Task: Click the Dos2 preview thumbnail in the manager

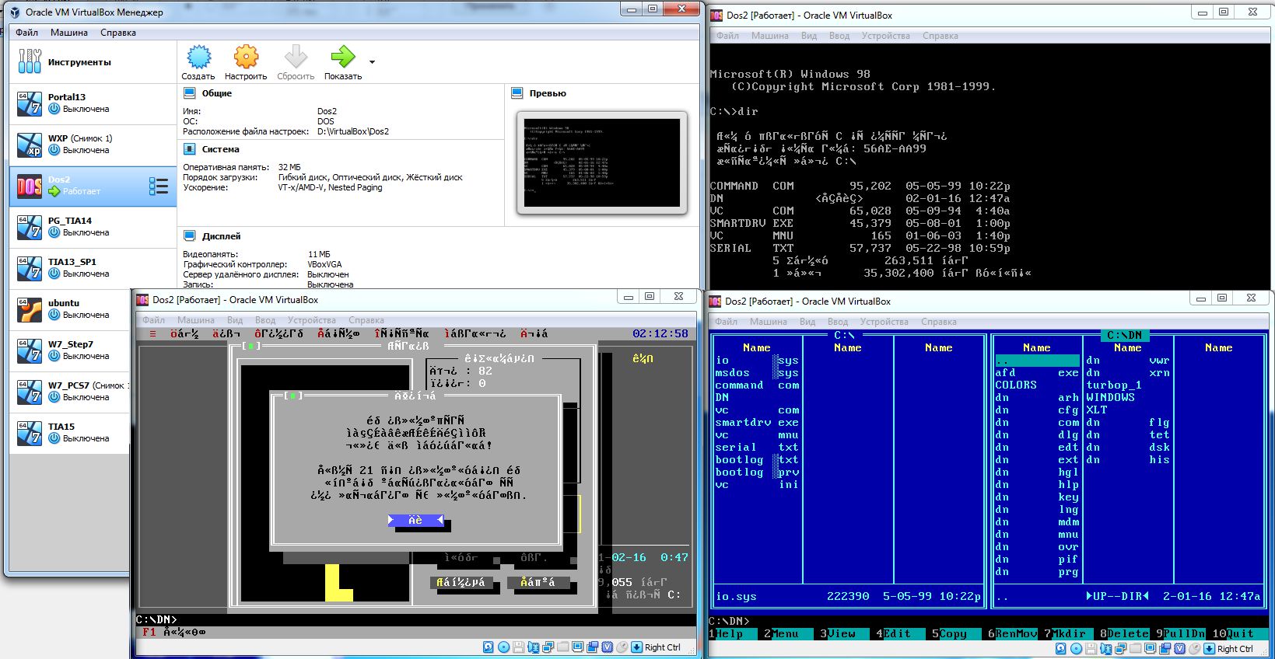Action: point(602,162)
